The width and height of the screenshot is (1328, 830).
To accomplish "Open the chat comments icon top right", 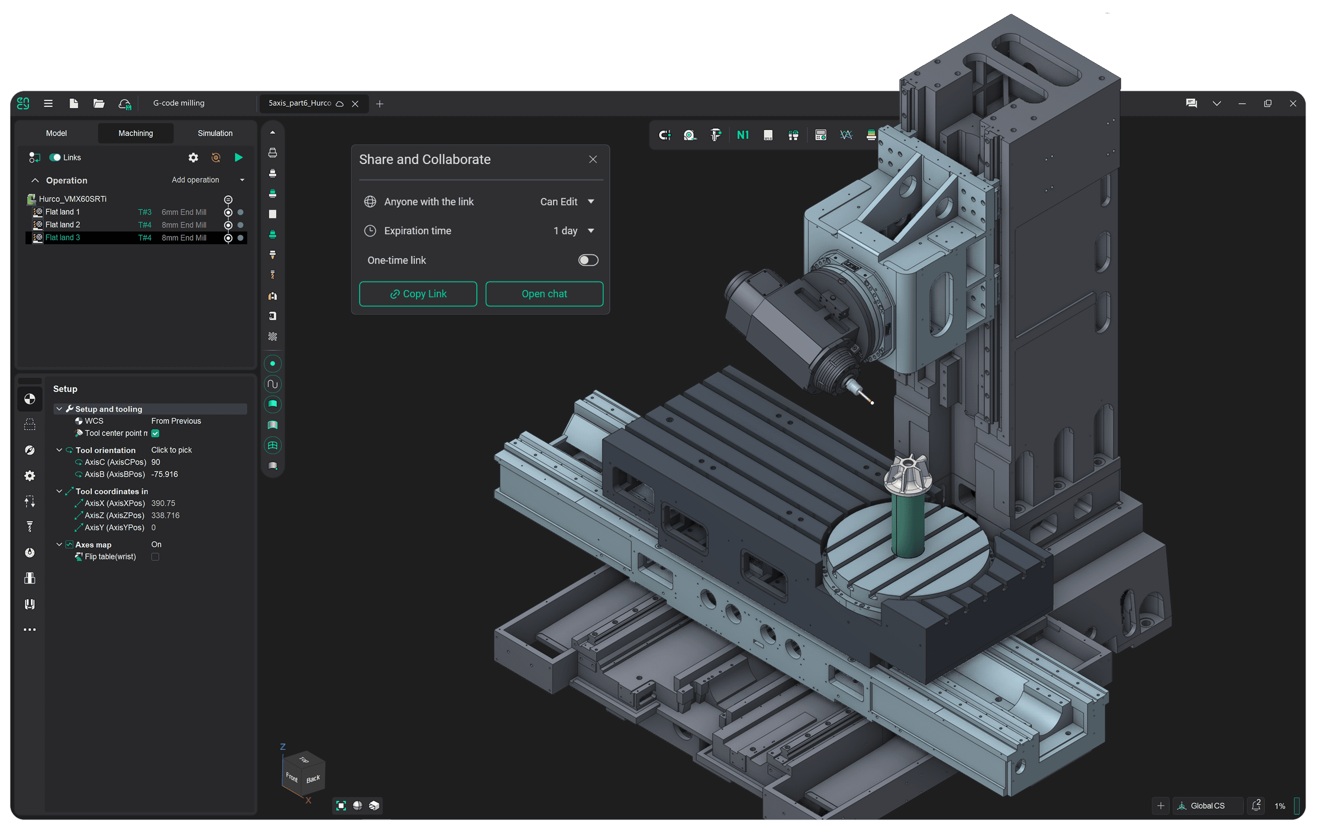I will pos(1191,103).
